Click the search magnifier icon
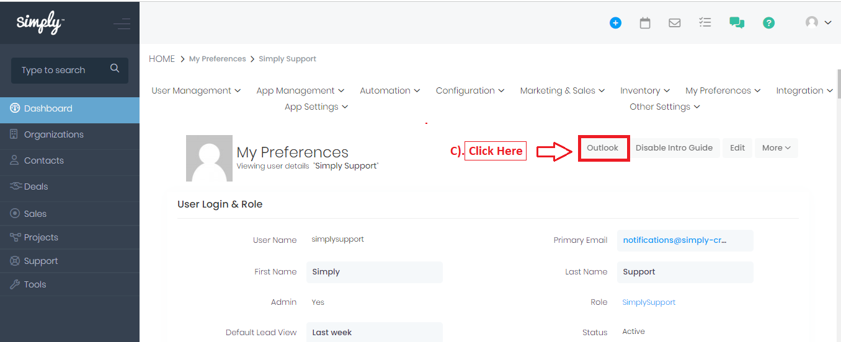The width and height of the screenshot is (841, 342). (115, 69)
